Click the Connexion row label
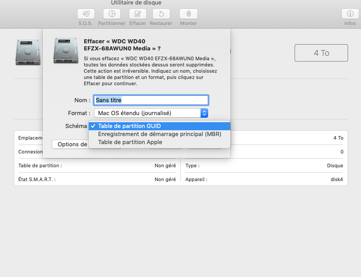The height and width of the screenshot is (277, 361). [30, 152]
